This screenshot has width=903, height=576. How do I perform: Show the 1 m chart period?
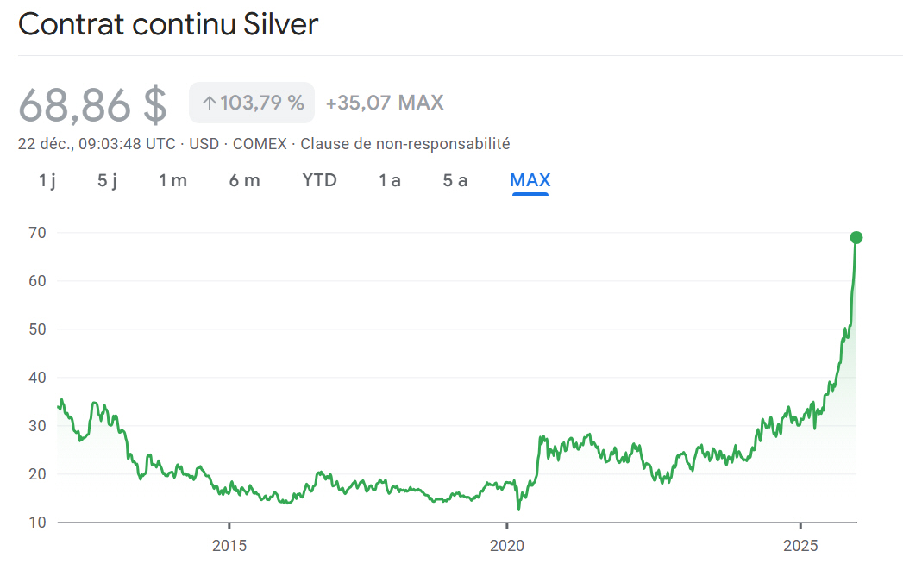tap(172, 180)
